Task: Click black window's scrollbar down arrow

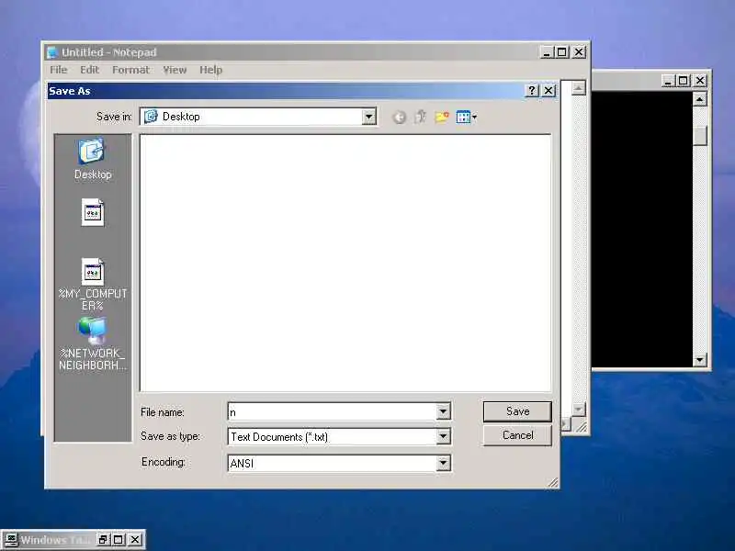Action: click(x=699, y=360)
